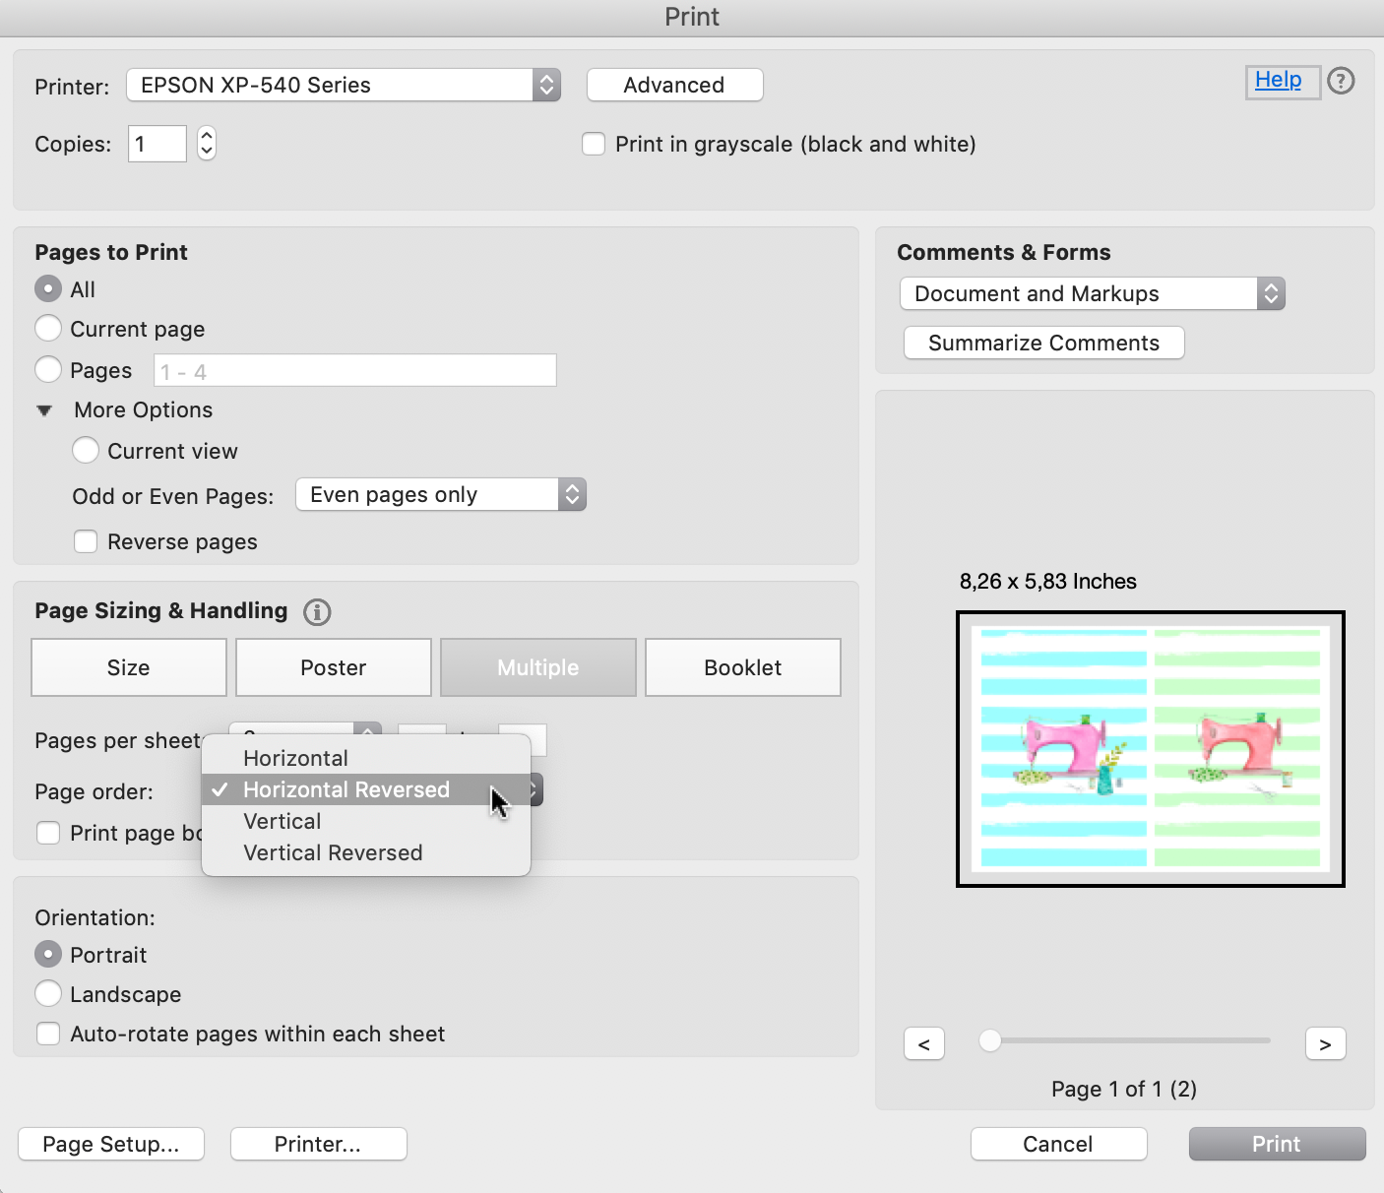Go to next preview page arrow
Screen dimensions: 1384x1193
(1325, 1044)
